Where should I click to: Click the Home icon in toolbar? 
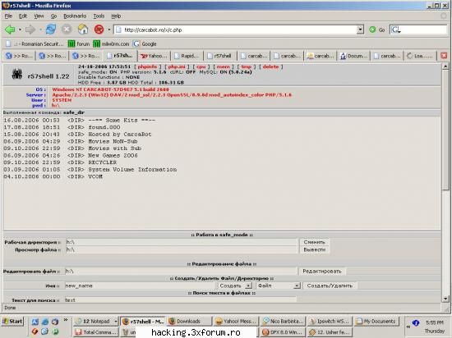(83, 30)
